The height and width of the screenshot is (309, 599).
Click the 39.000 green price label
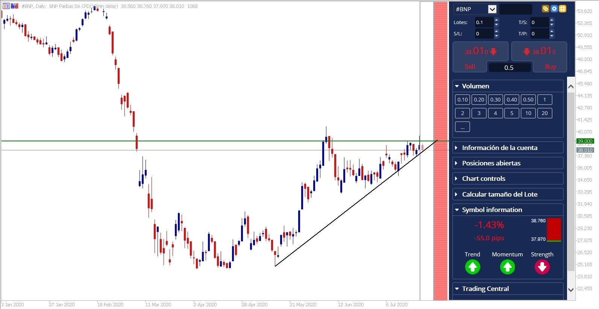click(x=585, y=141)
